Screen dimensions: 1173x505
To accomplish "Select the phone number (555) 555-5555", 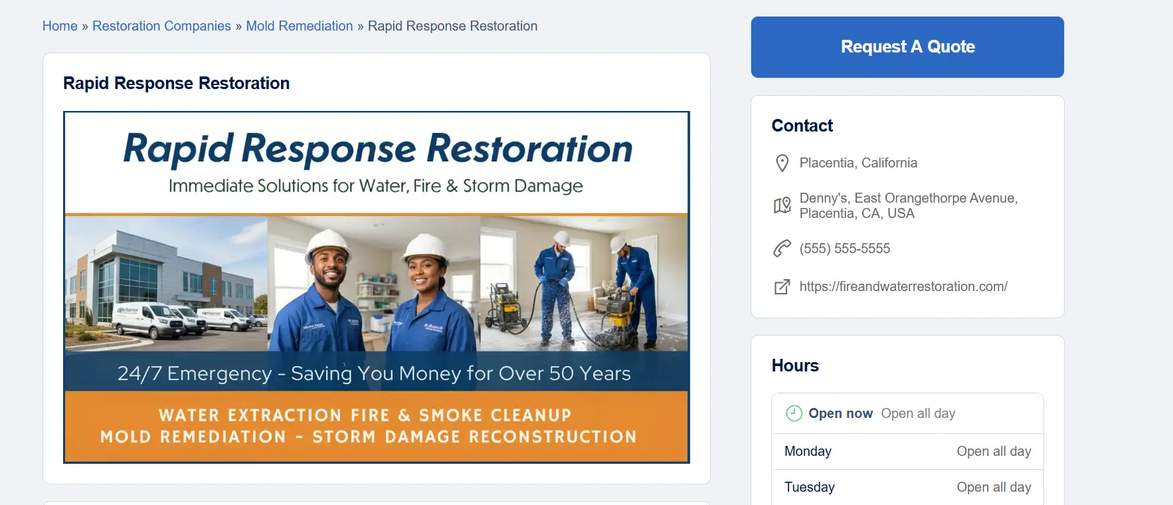I will pyautogui.click(x=845, y=249).
